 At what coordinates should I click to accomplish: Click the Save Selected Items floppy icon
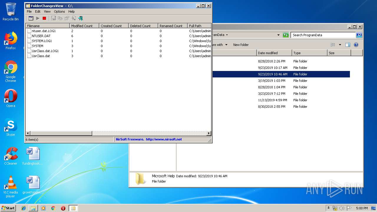[x=53, y=18]
